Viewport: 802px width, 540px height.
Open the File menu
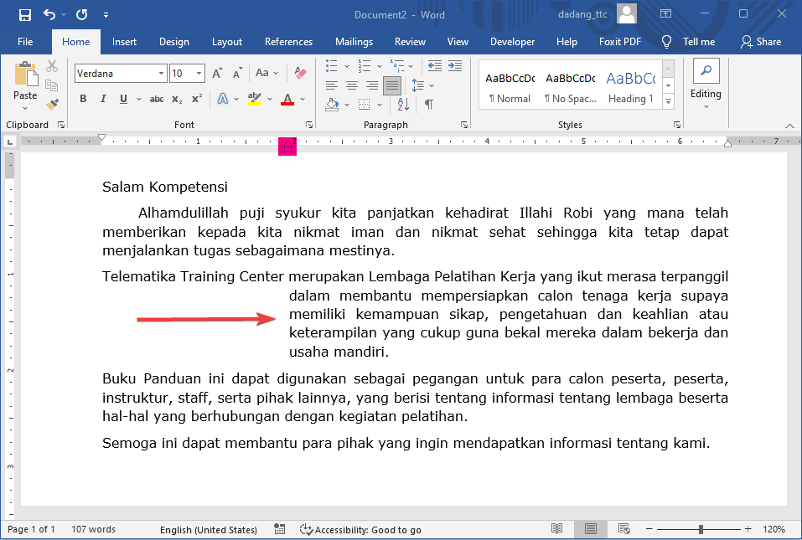point(25,42)
